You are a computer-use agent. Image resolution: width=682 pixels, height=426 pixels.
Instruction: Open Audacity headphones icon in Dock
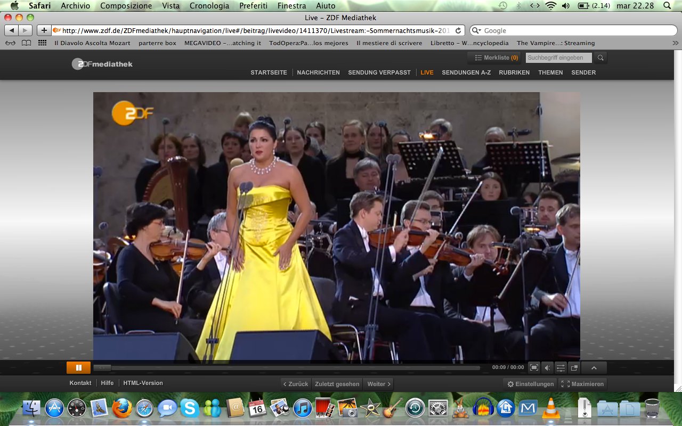click(483, 408)
